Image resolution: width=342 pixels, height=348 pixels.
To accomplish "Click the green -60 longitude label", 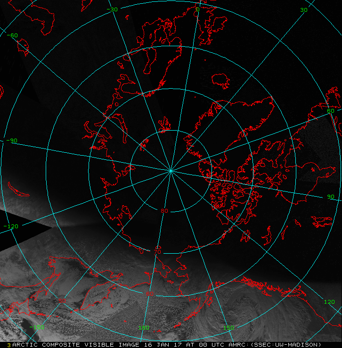I will click(x=12, y=35).
